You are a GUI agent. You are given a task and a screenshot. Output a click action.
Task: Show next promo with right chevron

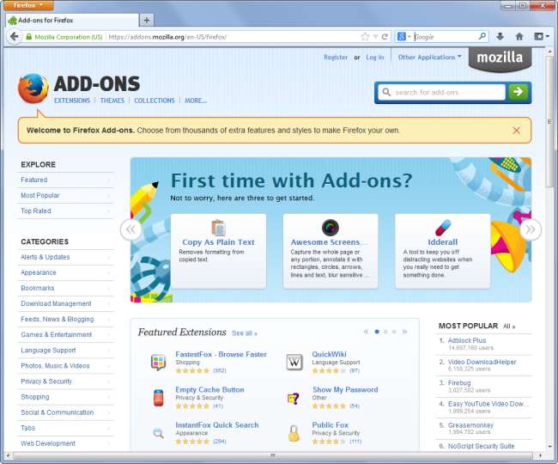click(x=531, y=229)
